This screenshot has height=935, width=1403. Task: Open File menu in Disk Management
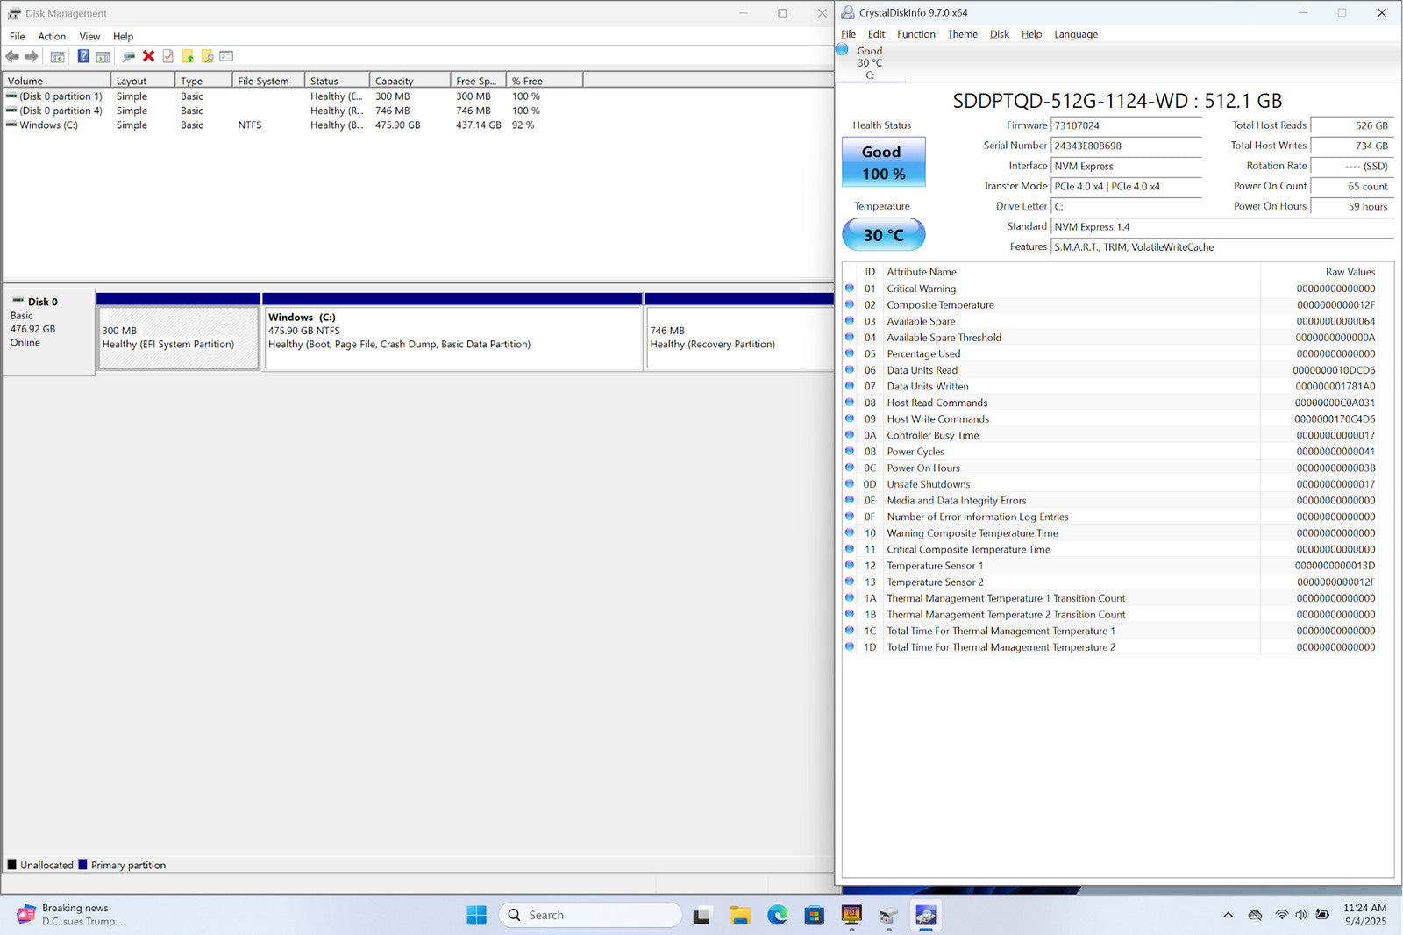18,36
